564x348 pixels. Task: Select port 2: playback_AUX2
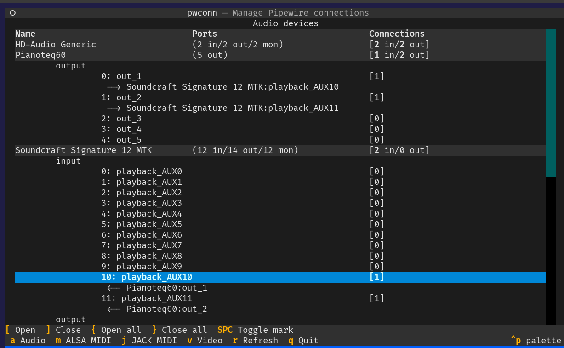280,193
